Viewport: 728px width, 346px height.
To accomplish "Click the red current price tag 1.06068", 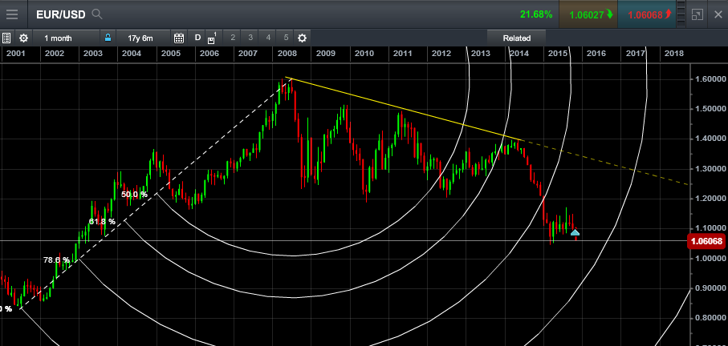I will [x=707, y=241].
